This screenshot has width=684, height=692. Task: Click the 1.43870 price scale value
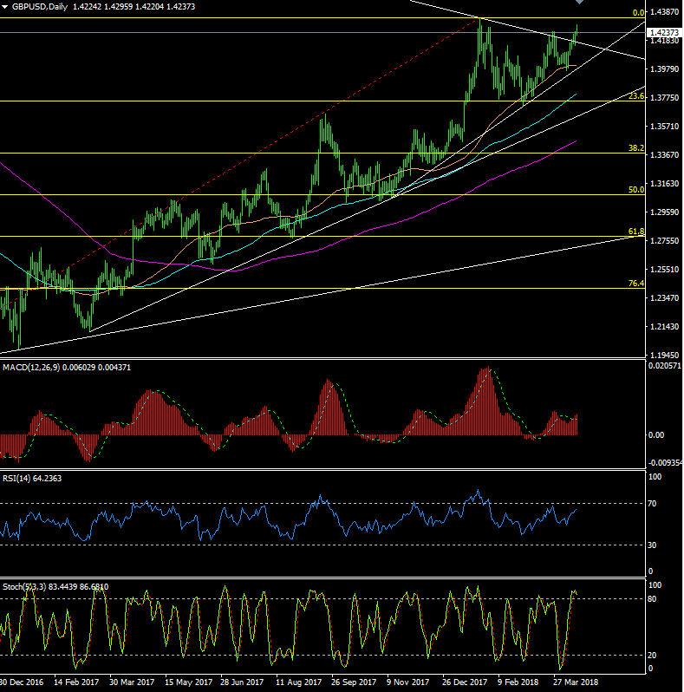click(x=663, y=12)
